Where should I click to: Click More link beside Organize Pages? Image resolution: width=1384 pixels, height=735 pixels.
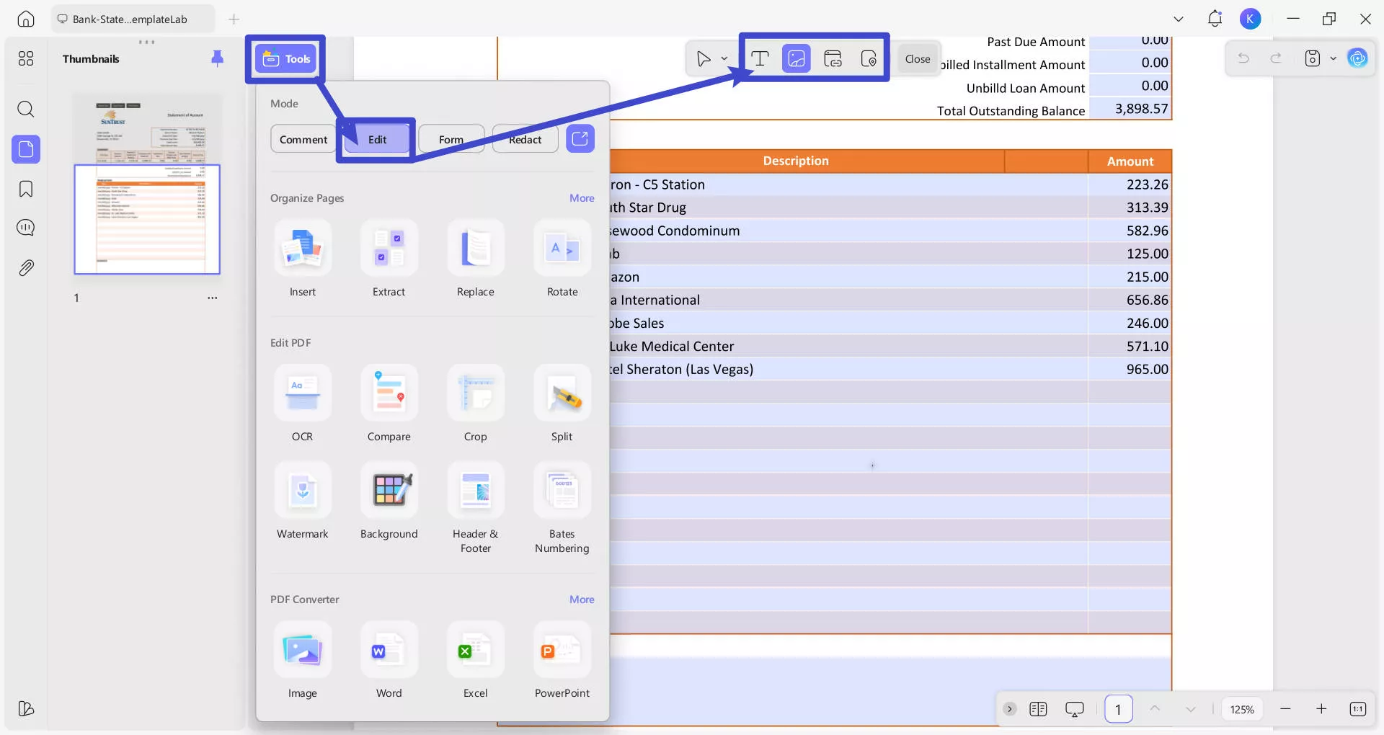click(x=581, y=198)
